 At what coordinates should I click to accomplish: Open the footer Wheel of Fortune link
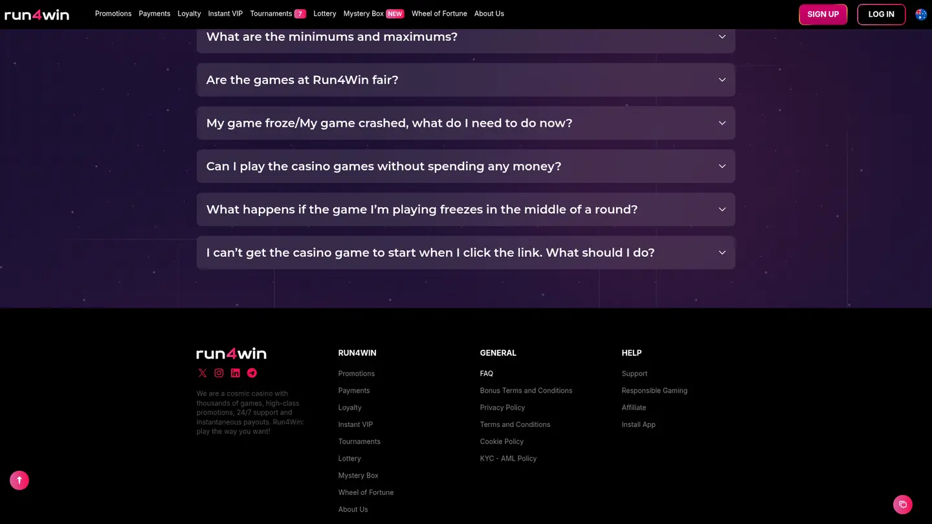coord(366,492)
